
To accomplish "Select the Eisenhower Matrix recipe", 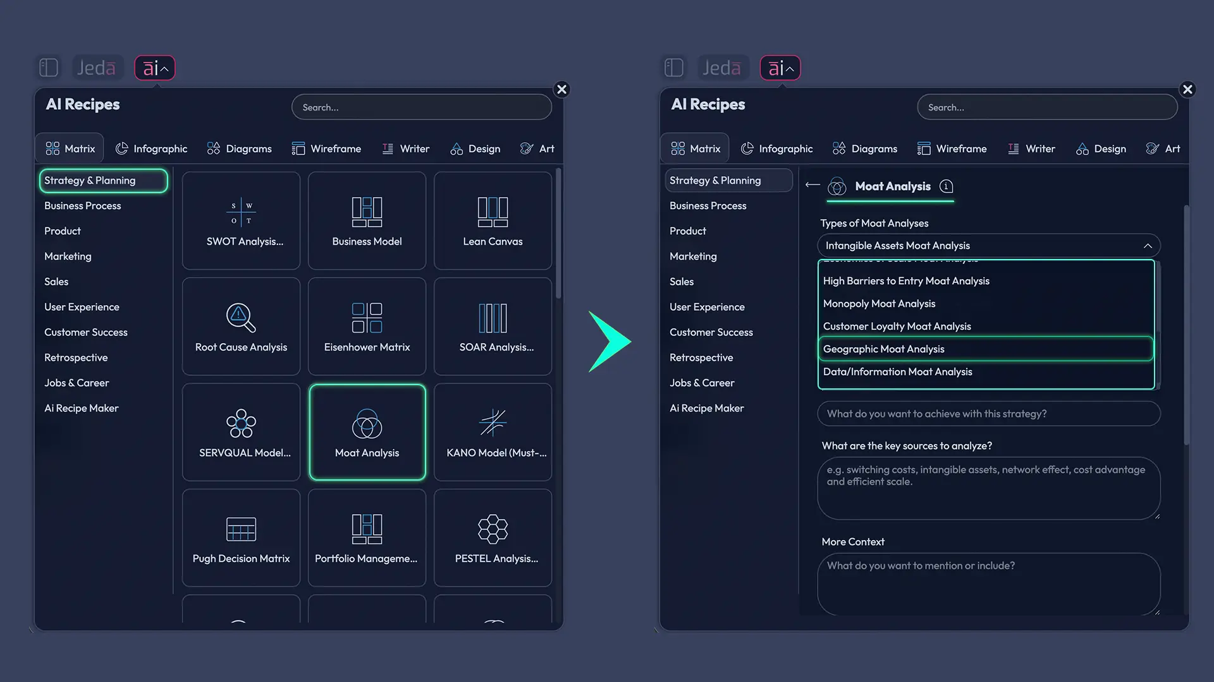I will (367, 325).
